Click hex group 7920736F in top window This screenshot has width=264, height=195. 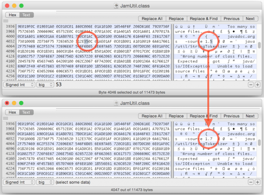pos(161,27)
